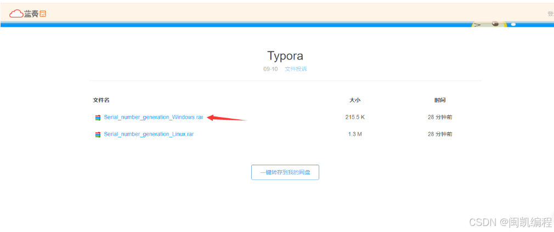The height and width of the screenshot is (232, 554).
Task: Select the 28 分钟前 time in the Linux row
Action: pos(440,135)
